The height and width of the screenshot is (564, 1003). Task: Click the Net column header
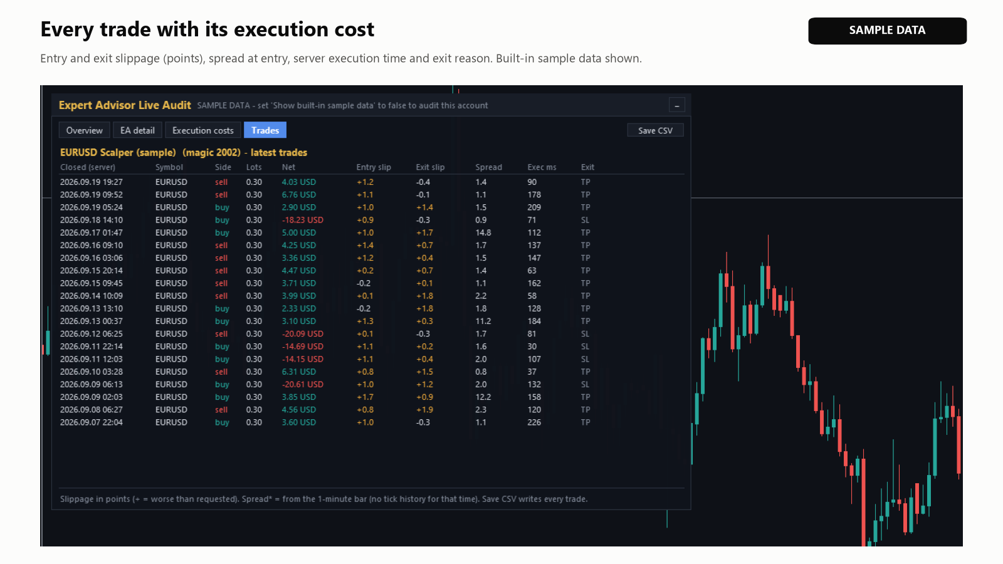pyautogui.click(x=288, y=167)
